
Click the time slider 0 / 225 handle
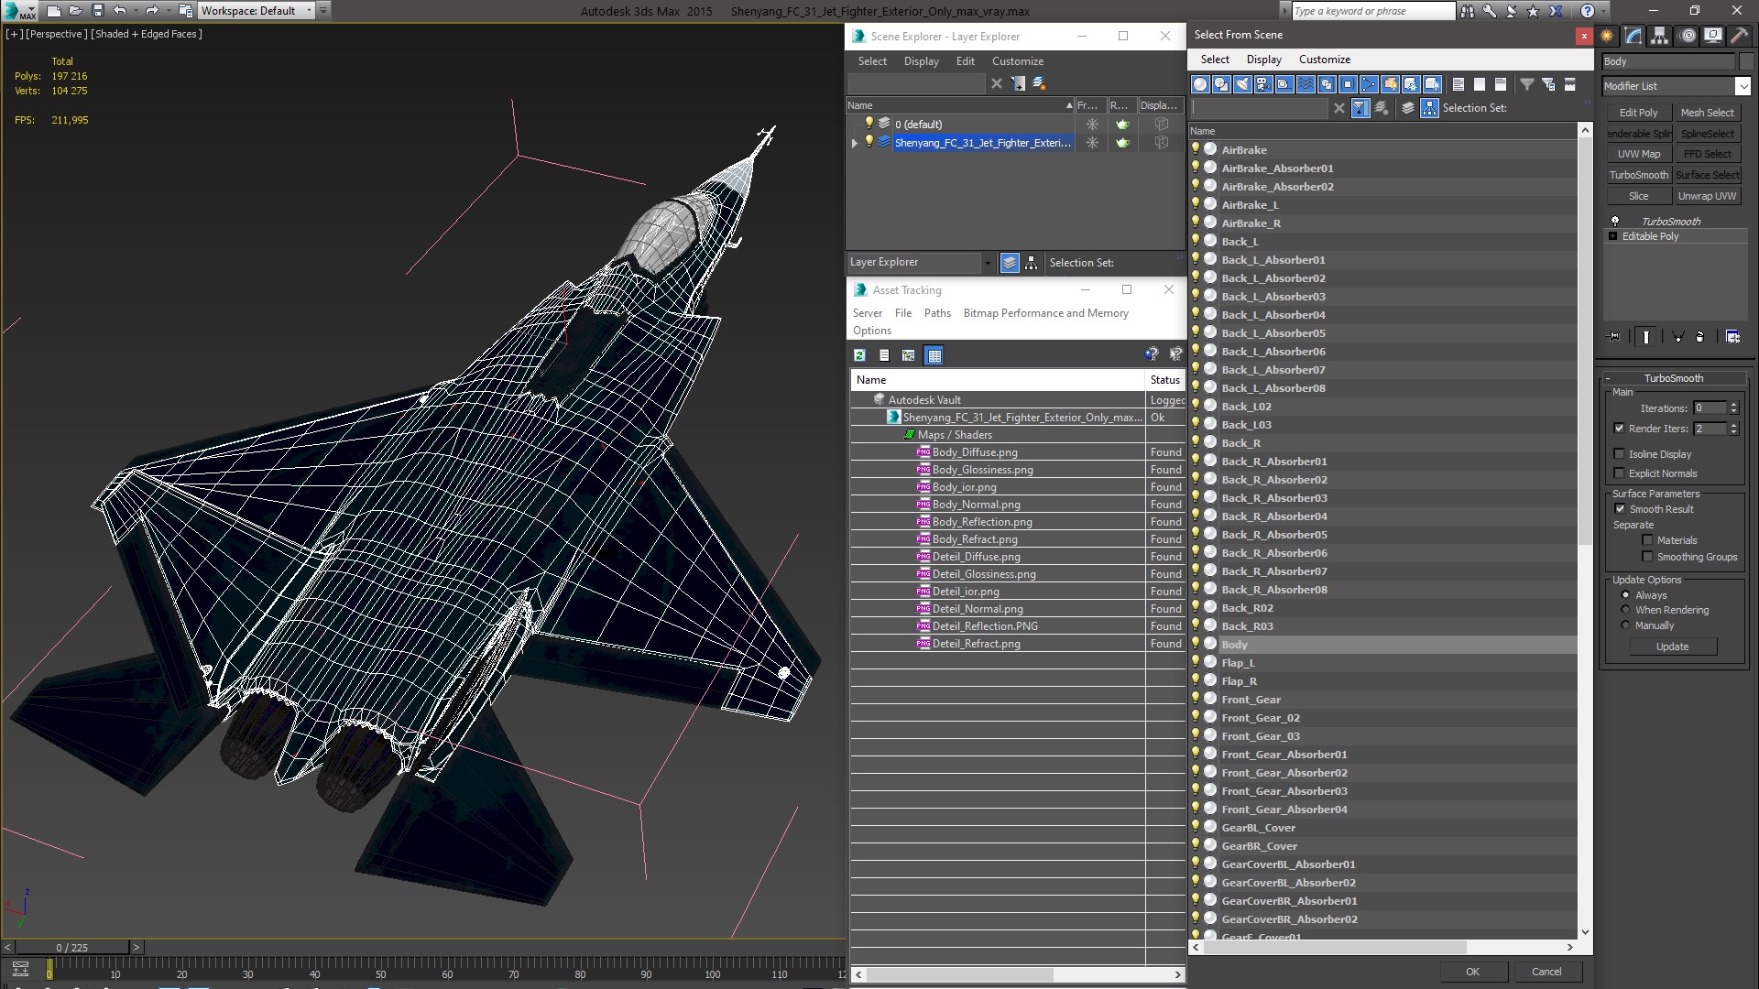72,948
